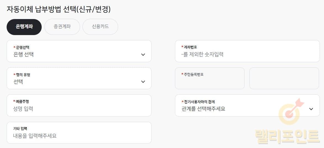Focus the 계좌번호 number input field

point(247,54)
